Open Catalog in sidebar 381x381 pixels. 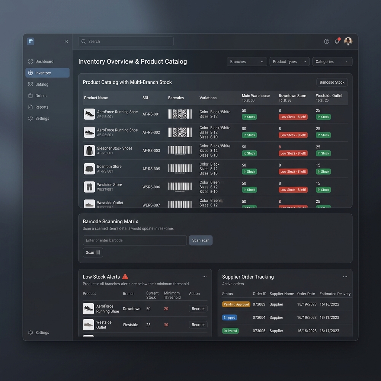(47, 84)
